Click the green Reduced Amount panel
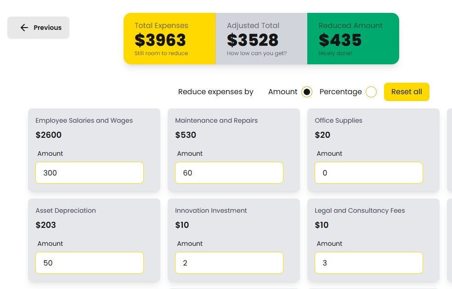 point(353,39)
